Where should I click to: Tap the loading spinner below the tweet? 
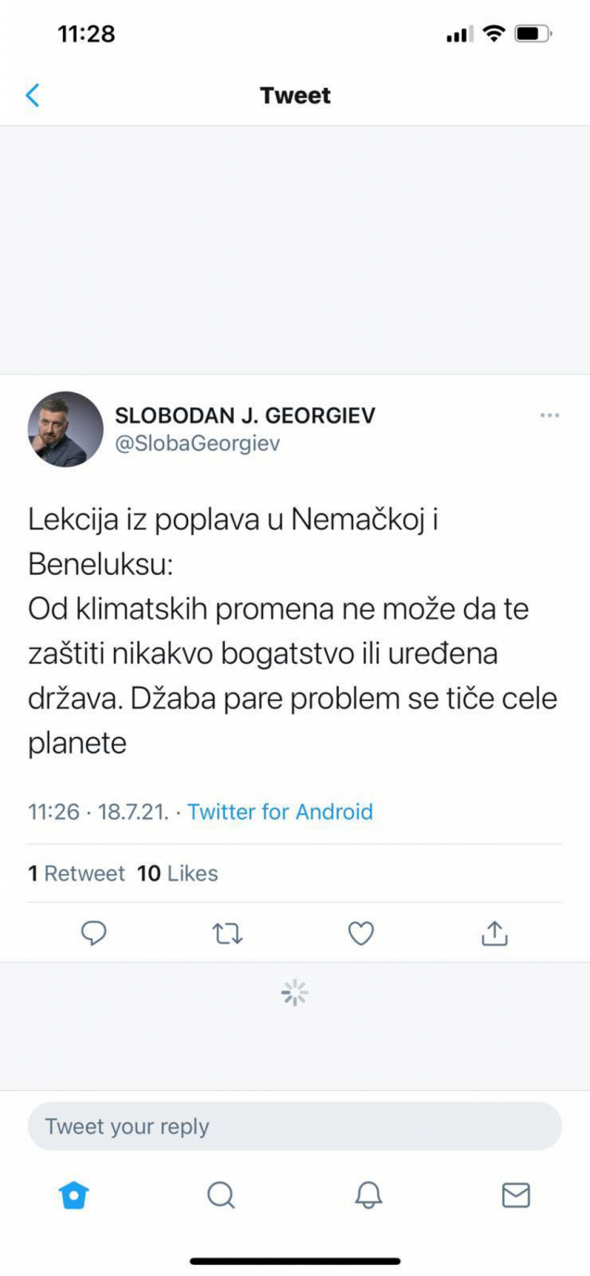tap(295, 992)
